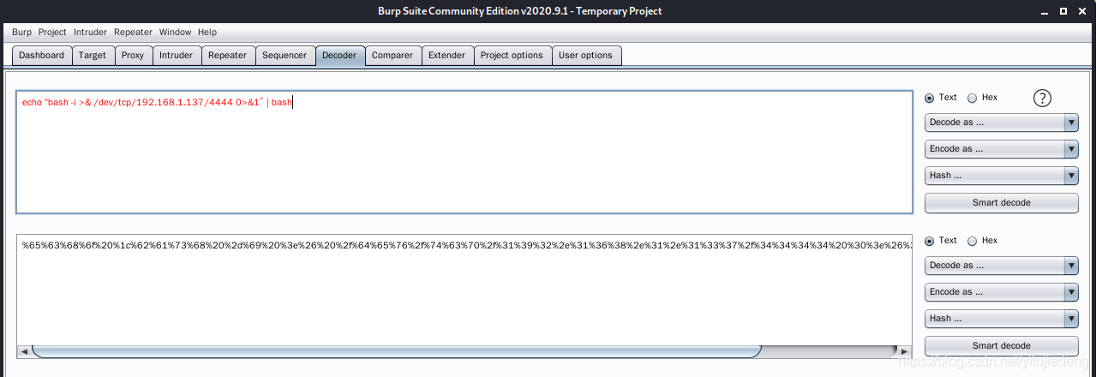Select Text radio for the encoded output panel
Screen dimensions: 1096x377
(x=930, y=241)
